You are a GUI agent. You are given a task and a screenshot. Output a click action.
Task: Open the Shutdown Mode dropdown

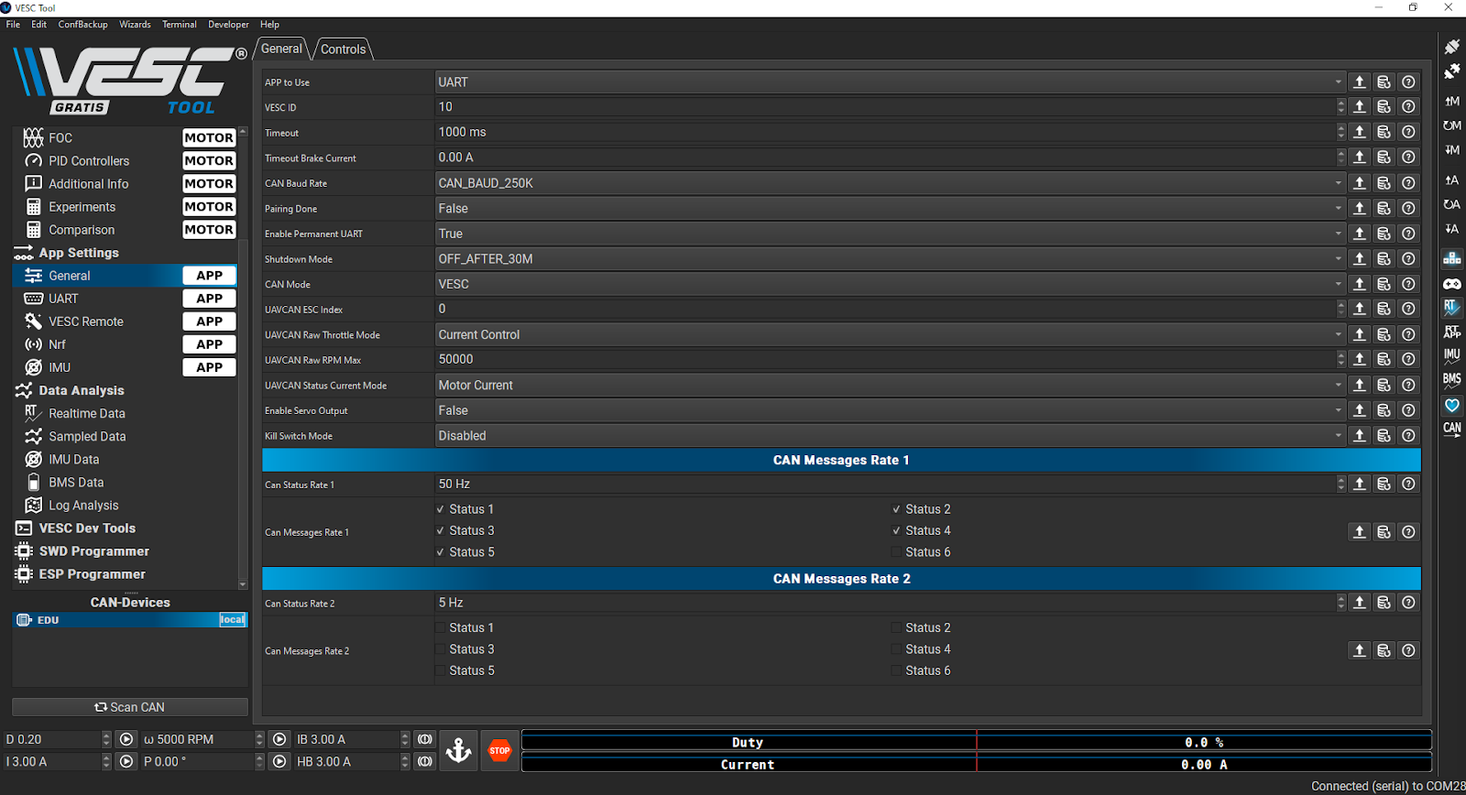click(x=890, y=259)
